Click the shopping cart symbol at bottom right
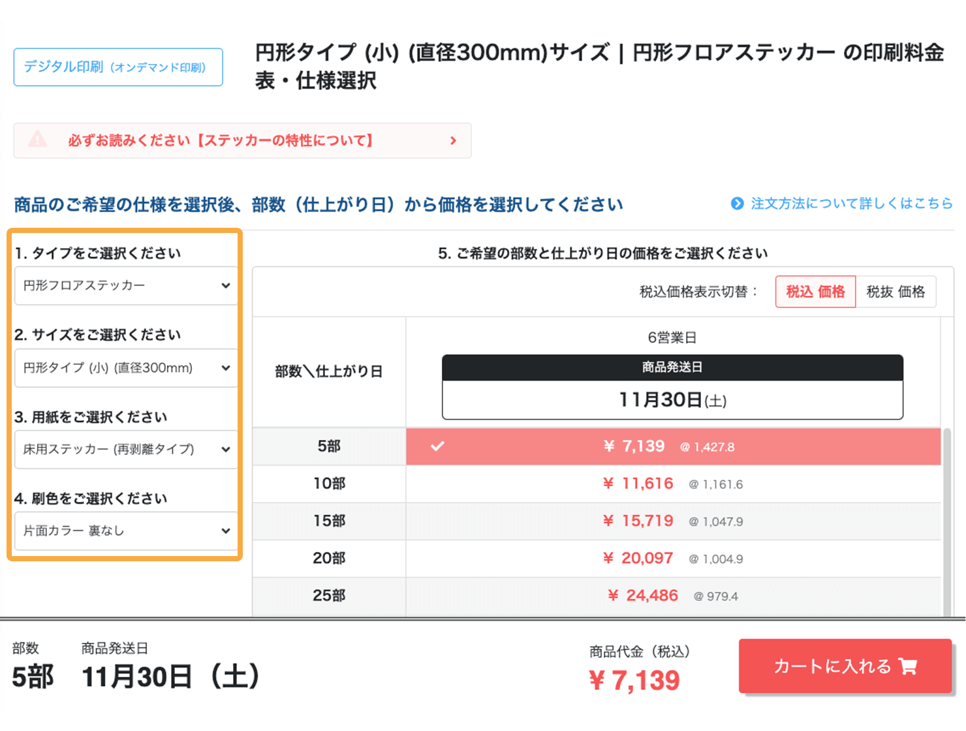This screenshot has width=966, height=731. 909,666
